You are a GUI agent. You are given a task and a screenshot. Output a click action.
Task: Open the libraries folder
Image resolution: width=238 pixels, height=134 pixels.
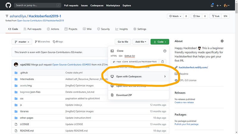pyautogui.click(x=24, y=111)
